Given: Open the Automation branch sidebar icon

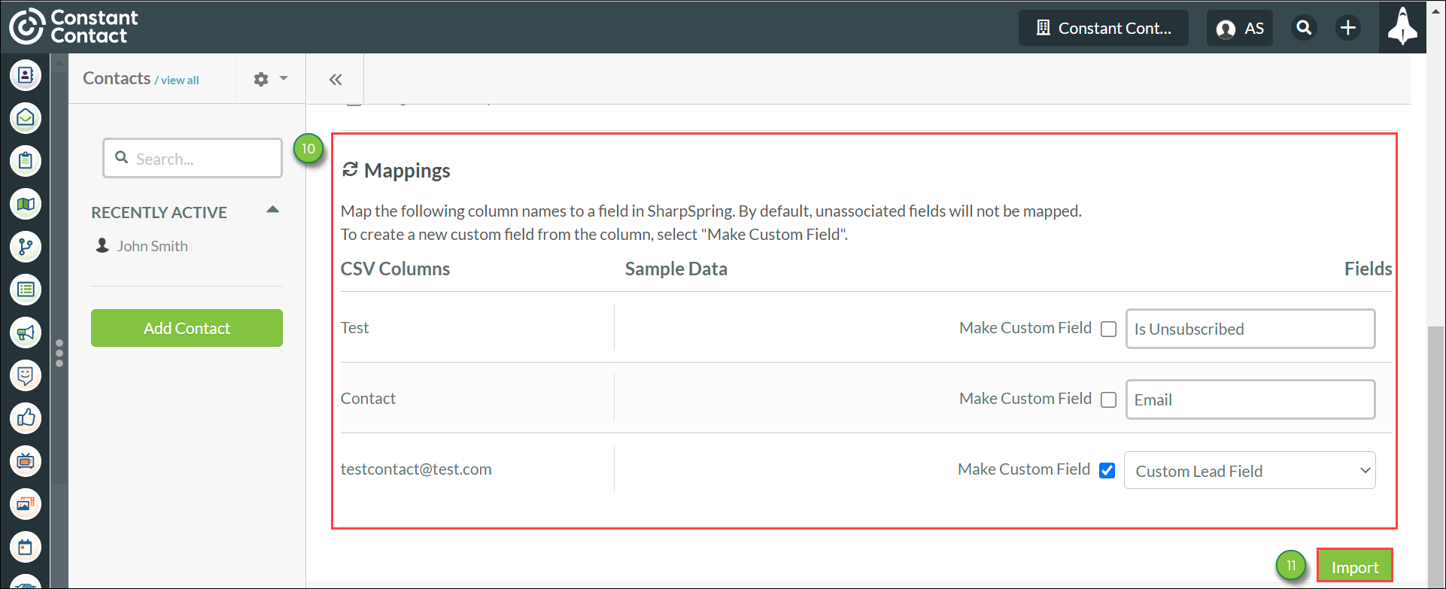Looking at the screenshot, I should 26,247.
